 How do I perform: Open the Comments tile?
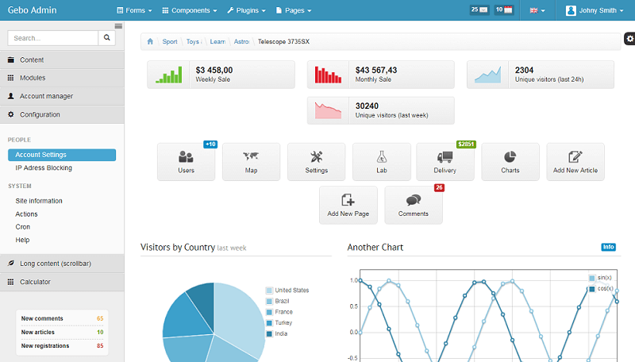[414, 205]
